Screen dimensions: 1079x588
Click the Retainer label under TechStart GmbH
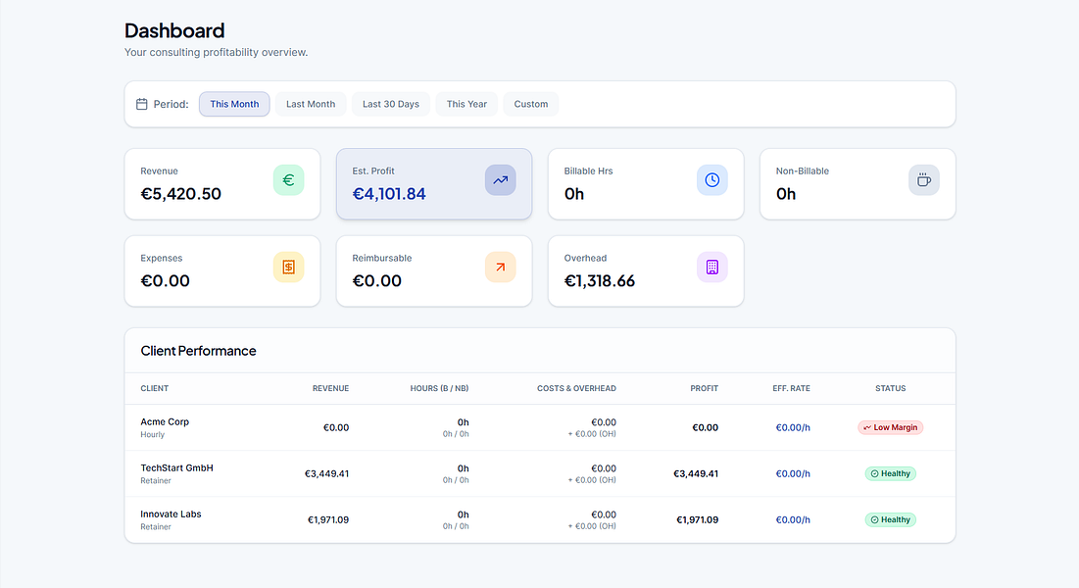156,480
